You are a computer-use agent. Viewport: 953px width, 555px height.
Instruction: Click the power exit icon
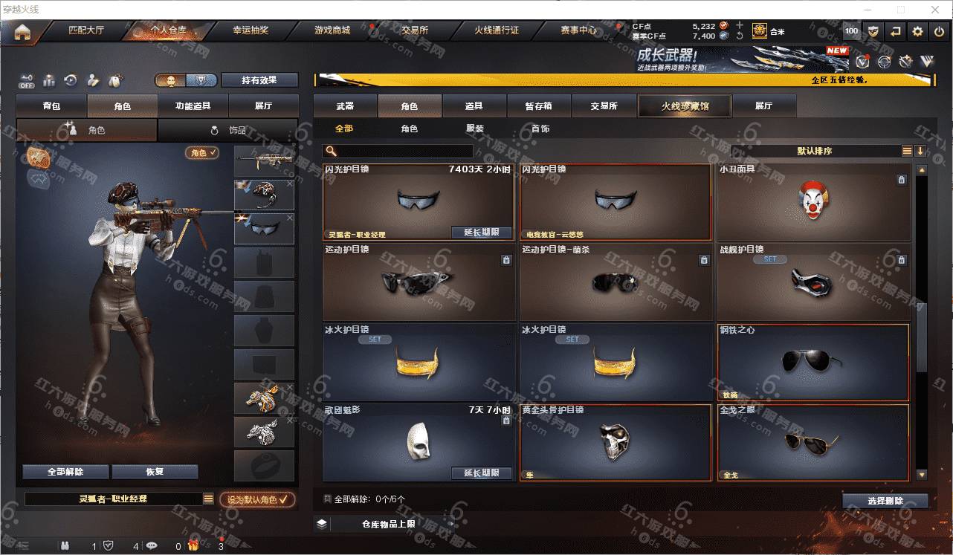(x=940, y=31)
